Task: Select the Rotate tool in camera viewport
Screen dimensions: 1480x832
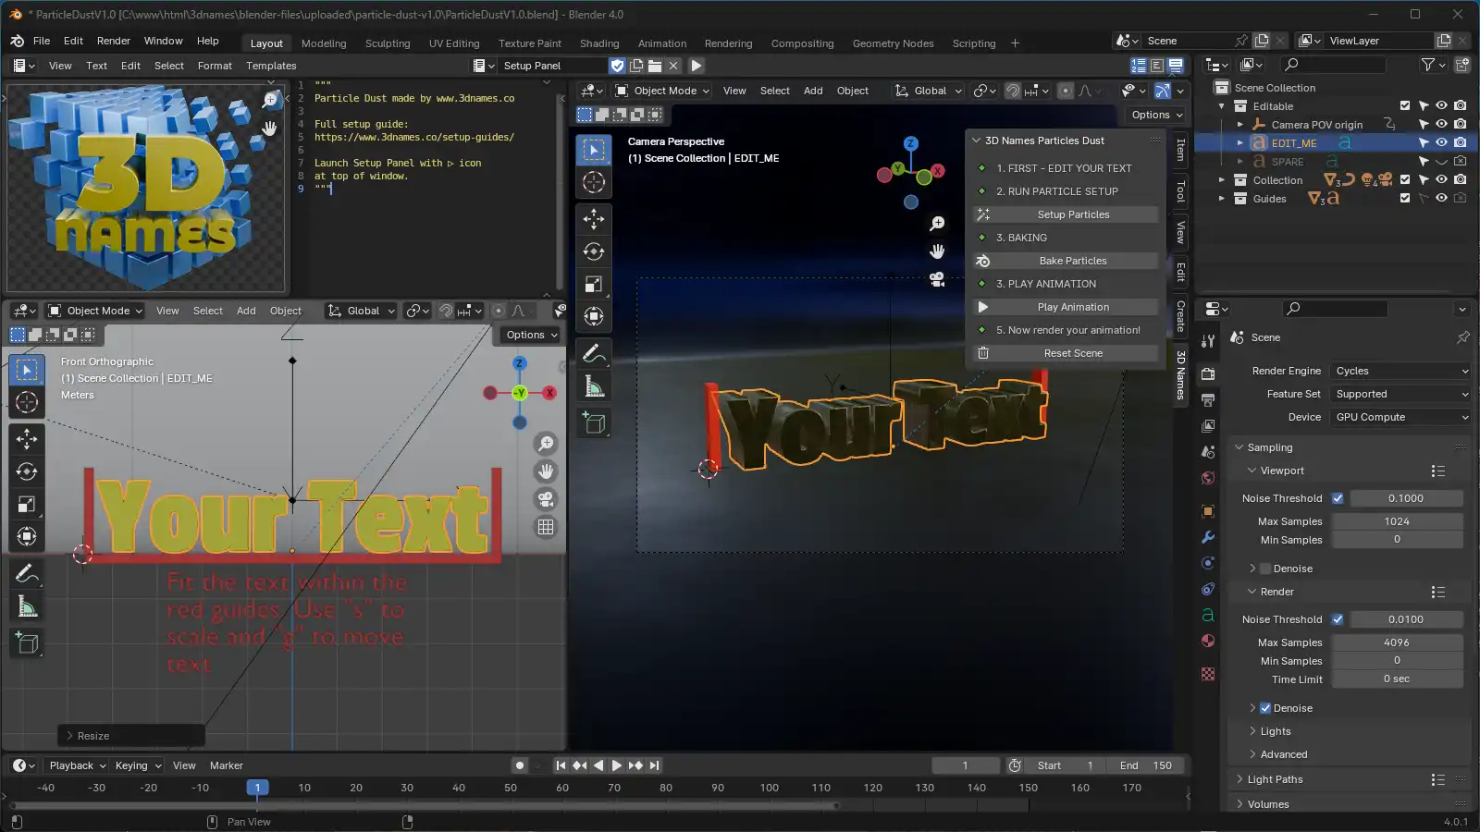Action: pos(594,251)
